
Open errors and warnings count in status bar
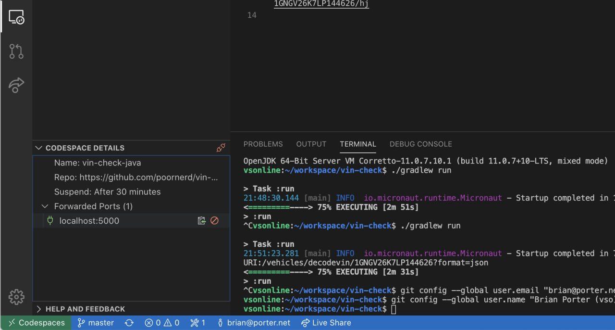pyautogui.click(x=162, y=323)
